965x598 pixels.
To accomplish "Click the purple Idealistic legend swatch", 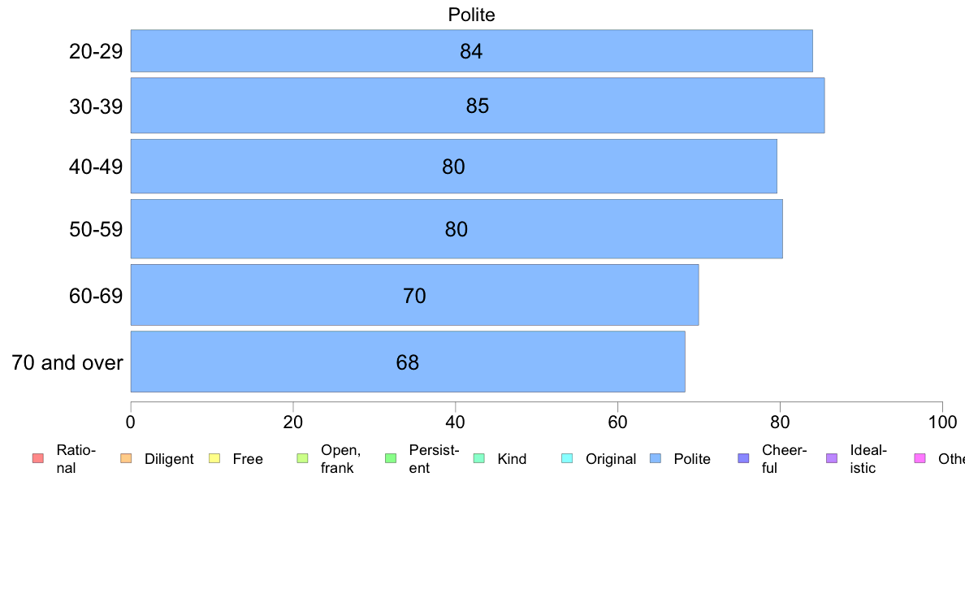I will click(832, 458).
